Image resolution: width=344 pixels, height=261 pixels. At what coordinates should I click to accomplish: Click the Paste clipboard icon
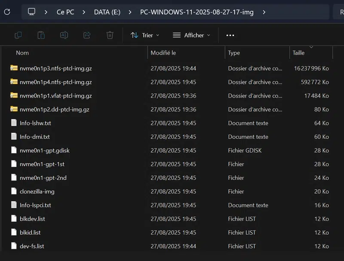(x=41, y=35)
